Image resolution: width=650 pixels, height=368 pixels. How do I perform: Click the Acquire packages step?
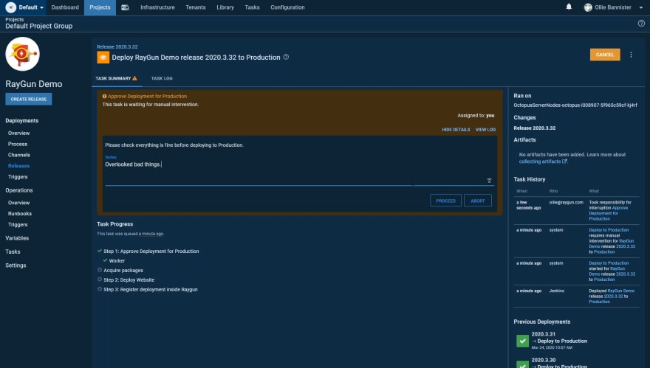pyautogui.click(x=120, y=271)
